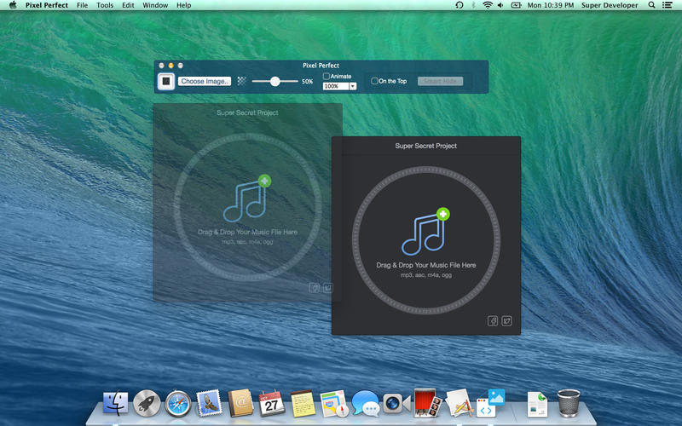This screenshot has width=682, height=426.
Task: Click the image preview thumbnail in Pixel Perfect
Action: pyautogui.click(x=167, y=82)
